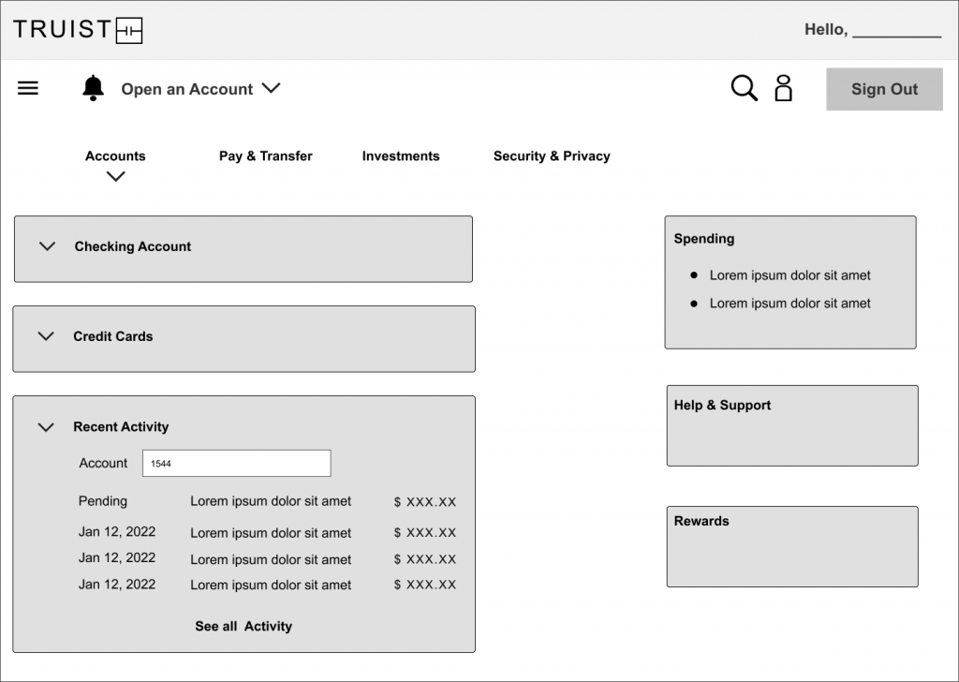The height and width of the screenshot is (682, 959).
Task: Click the Account number input field
Action: [236, 463]
